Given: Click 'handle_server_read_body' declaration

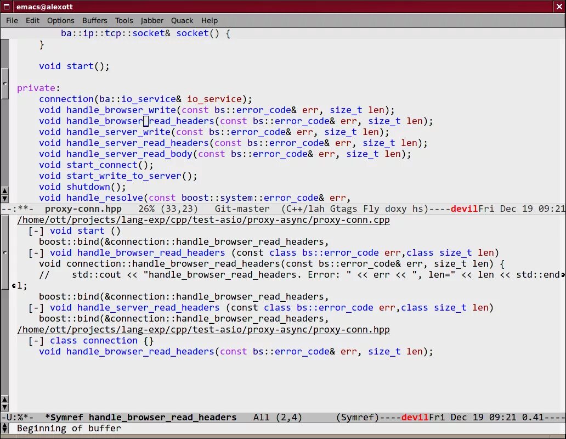Looking at the screenshot, I should pos(225,154).
